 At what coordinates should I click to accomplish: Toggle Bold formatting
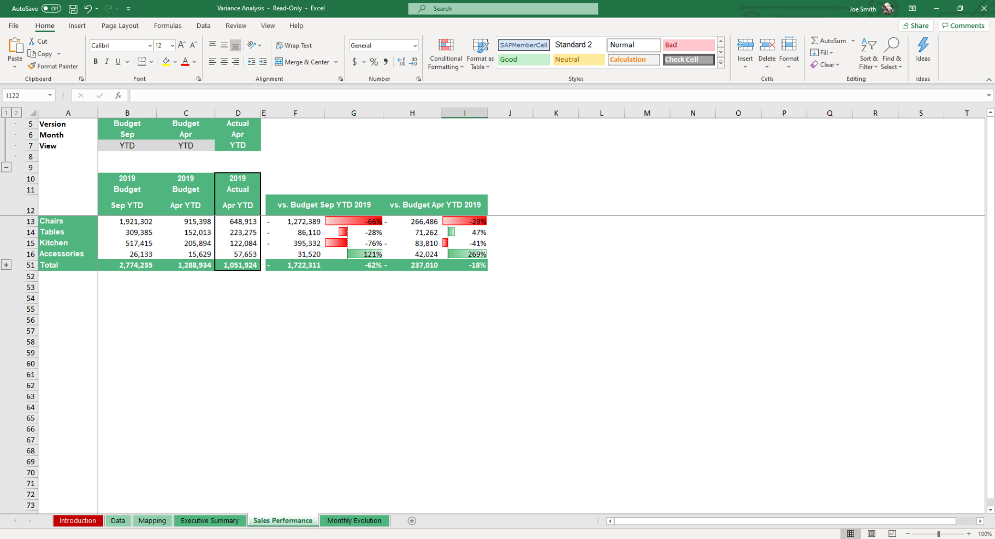tap(95, 62)
